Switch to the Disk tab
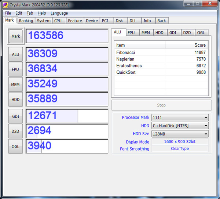The height and width of the screenshot is (199, 220). coord(121,21)
